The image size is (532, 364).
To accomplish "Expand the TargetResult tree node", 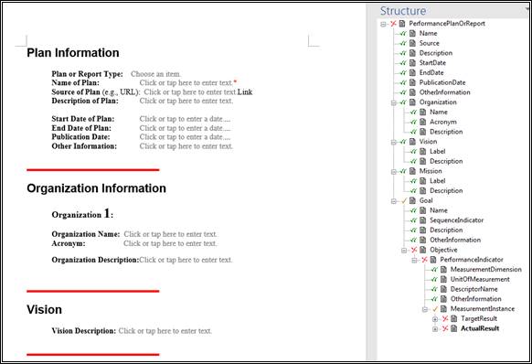I will [435, 319].
